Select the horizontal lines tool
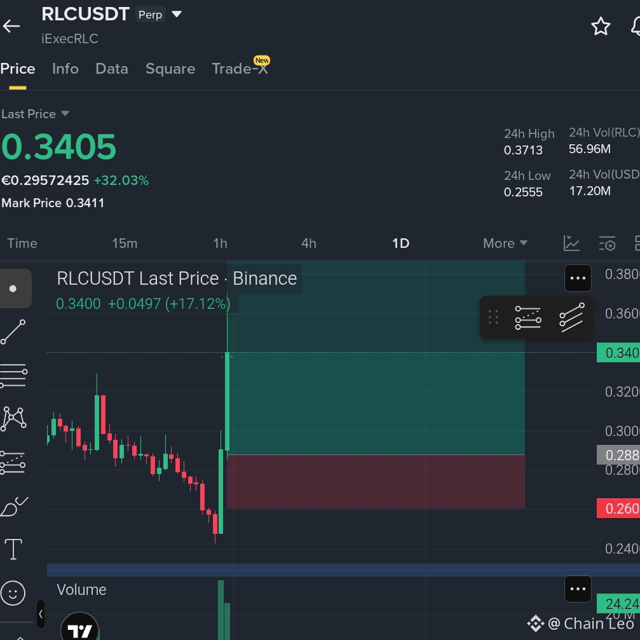Image resolution: width=640 pixels, height=640 pixels. tap(13, 376)
